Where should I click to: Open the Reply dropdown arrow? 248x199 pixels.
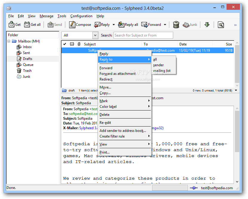pyautogui.click(x=114, y=25)
